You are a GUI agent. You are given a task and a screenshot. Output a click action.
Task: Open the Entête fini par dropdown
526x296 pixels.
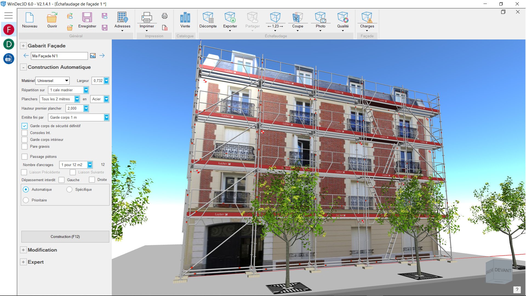point(106,118)
